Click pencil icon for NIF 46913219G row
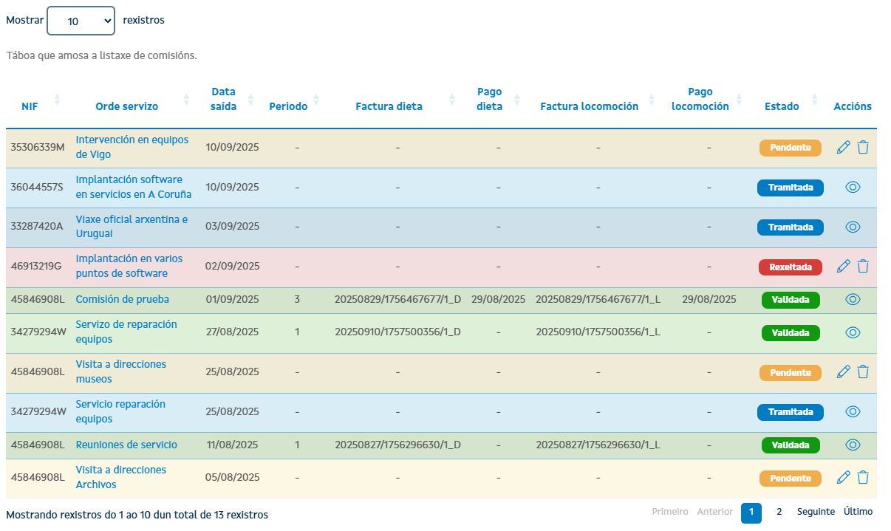 843,267
